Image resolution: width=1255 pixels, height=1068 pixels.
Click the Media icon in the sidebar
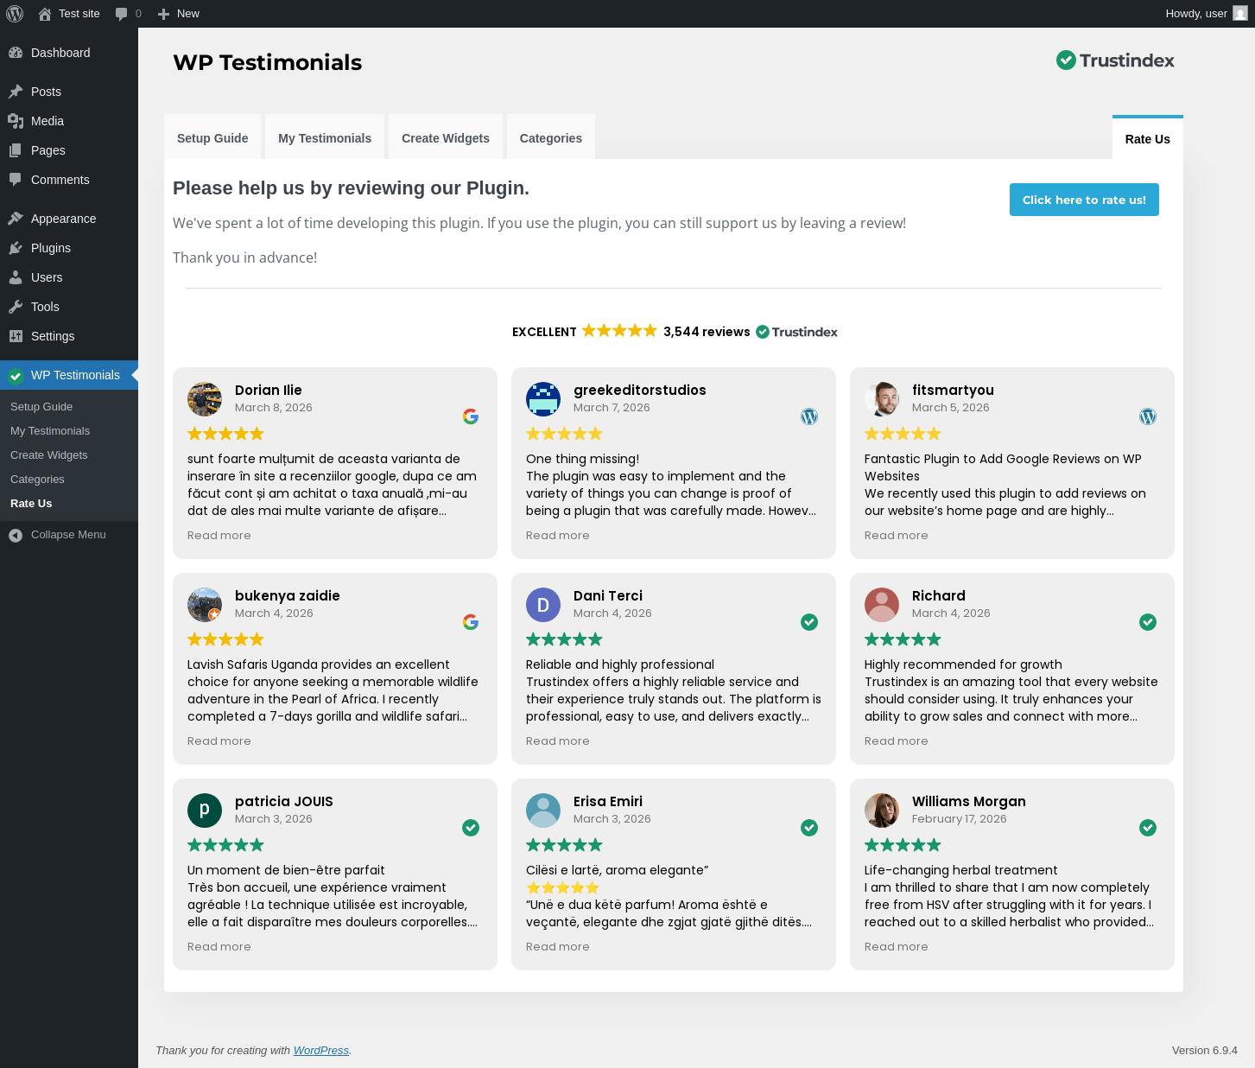click(x=16, y=121)
